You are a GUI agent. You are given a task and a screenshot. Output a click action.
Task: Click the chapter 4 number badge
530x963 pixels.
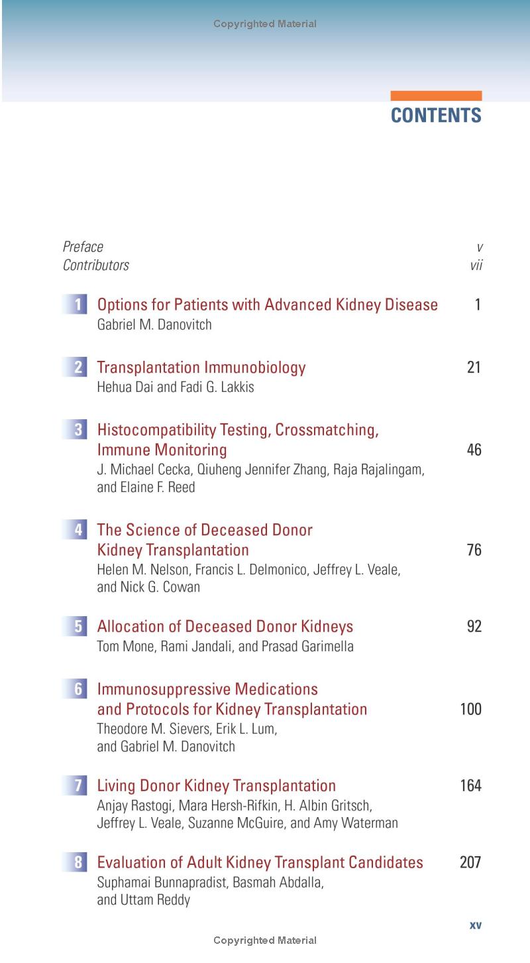(x=78, y=530)
